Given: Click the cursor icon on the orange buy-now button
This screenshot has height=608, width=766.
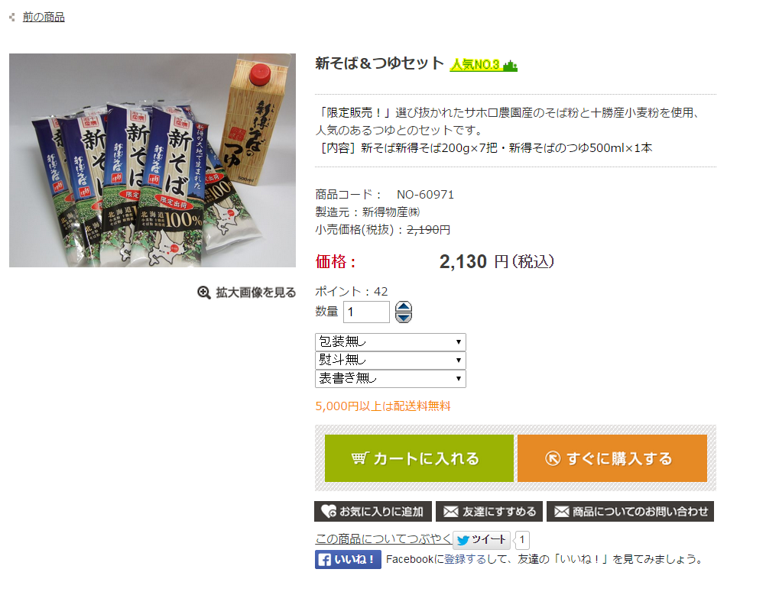Looking at the screenshot, I should click(553, 458).
